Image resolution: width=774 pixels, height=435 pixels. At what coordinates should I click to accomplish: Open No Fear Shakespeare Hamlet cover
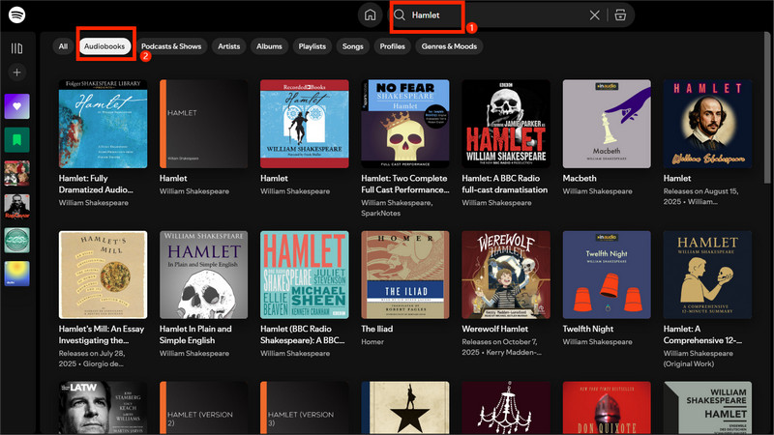405,124
